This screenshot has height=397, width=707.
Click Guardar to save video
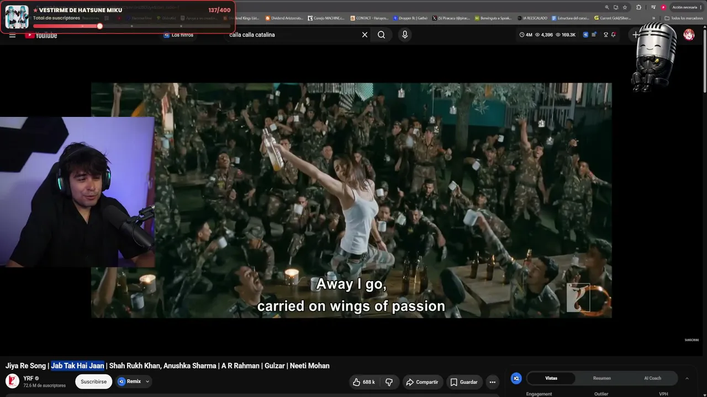click(x=464, y=382)
